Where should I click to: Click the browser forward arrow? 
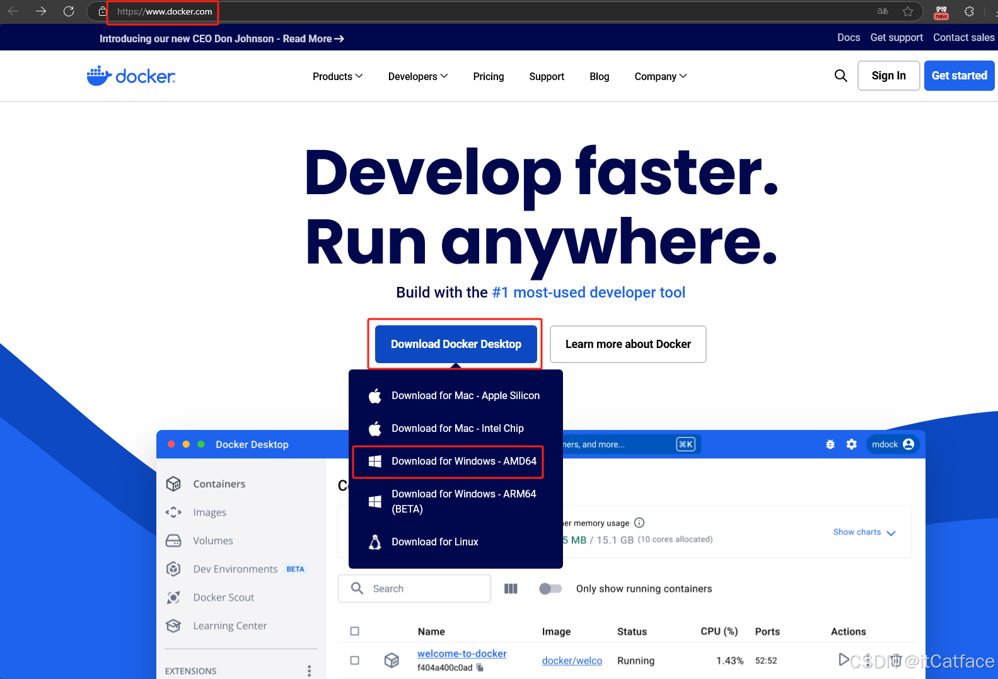pyautogui.click(x=41, y=11)
